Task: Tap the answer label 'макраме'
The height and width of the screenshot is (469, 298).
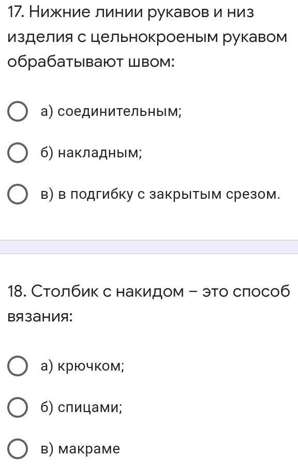Action: [89, 449]
